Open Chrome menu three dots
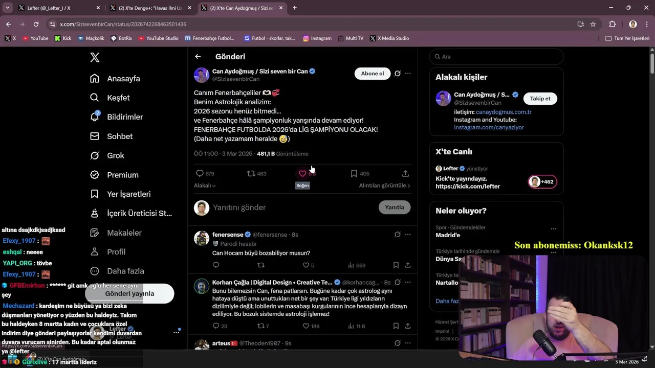This screenshot has height=368, width=655. coord(646,24)
